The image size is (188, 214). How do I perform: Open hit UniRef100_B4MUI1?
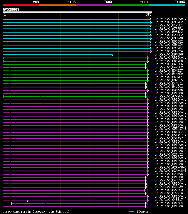pyautogui.click(x=169, y=84)
